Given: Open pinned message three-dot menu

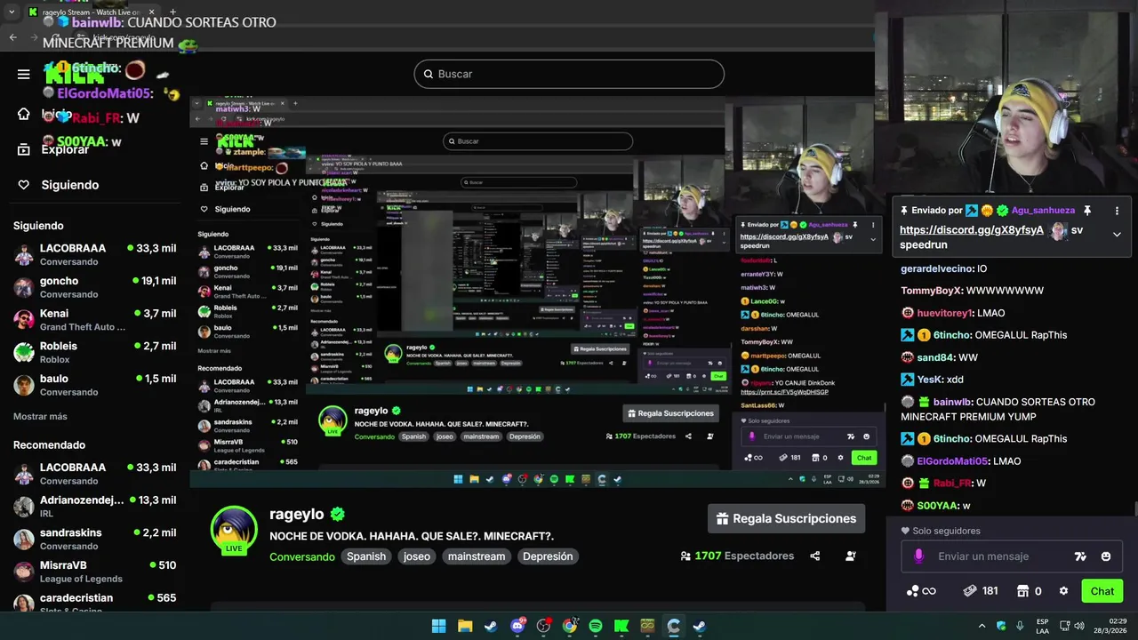Looking at the screenshot, I should tap(1116, 211).
